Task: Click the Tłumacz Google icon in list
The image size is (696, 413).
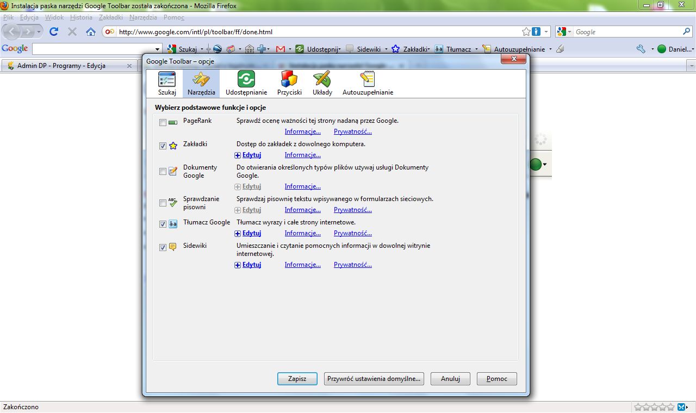Action: click(x=173, y=224)
